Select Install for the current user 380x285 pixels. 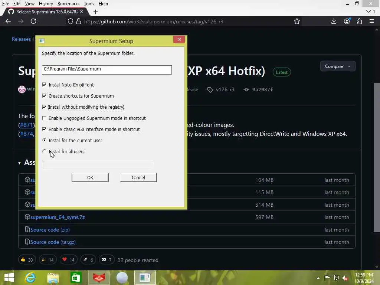pyautogui.click(x=44, y=140)
